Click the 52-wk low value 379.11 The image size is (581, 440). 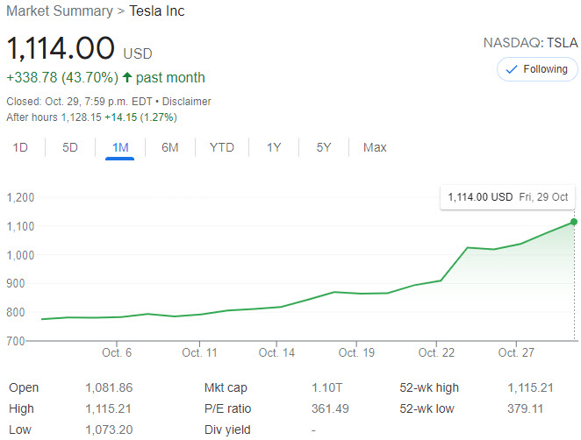pos(526,408)
